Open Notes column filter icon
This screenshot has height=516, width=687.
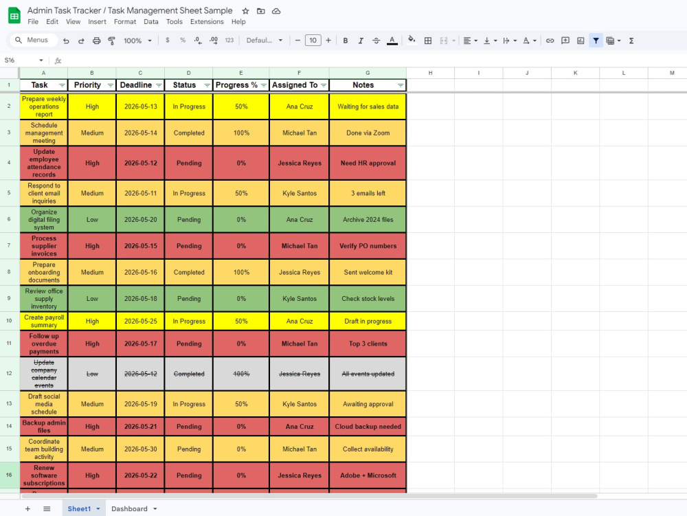(x=401, y=85)
